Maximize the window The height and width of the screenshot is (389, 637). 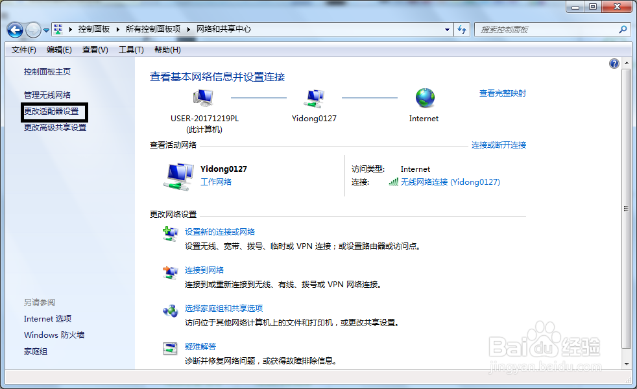(x=593, y=7)
